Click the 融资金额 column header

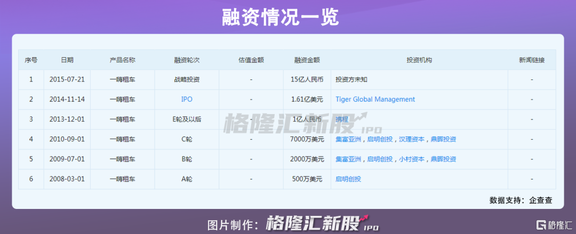click(x=307, y=60)
